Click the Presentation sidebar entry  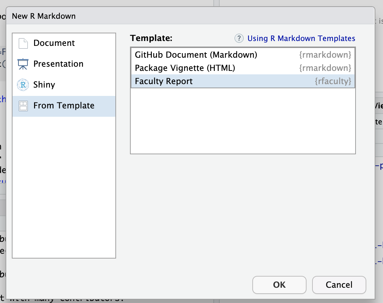[x=58, y=64]
